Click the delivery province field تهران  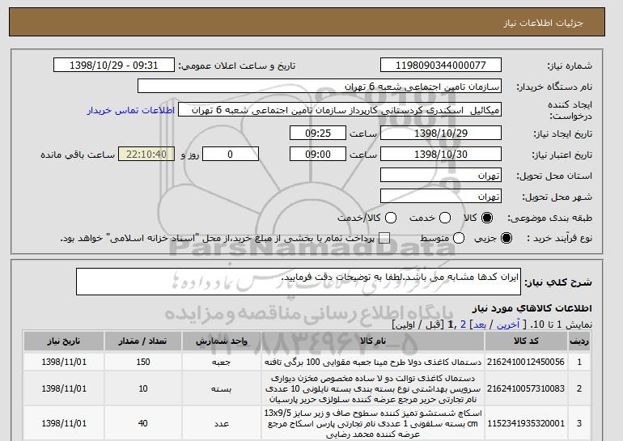click(x=441, y=176)
